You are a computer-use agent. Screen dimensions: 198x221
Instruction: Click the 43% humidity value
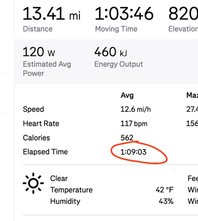166,201
